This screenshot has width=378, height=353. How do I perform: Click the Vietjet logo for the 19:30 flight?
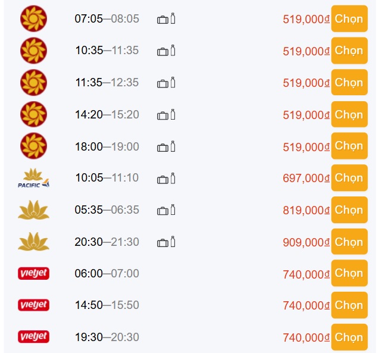coord(33,338)
